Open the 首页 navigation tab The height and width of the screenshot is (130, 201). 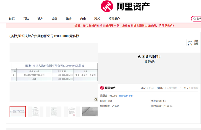tap(12, 19)
